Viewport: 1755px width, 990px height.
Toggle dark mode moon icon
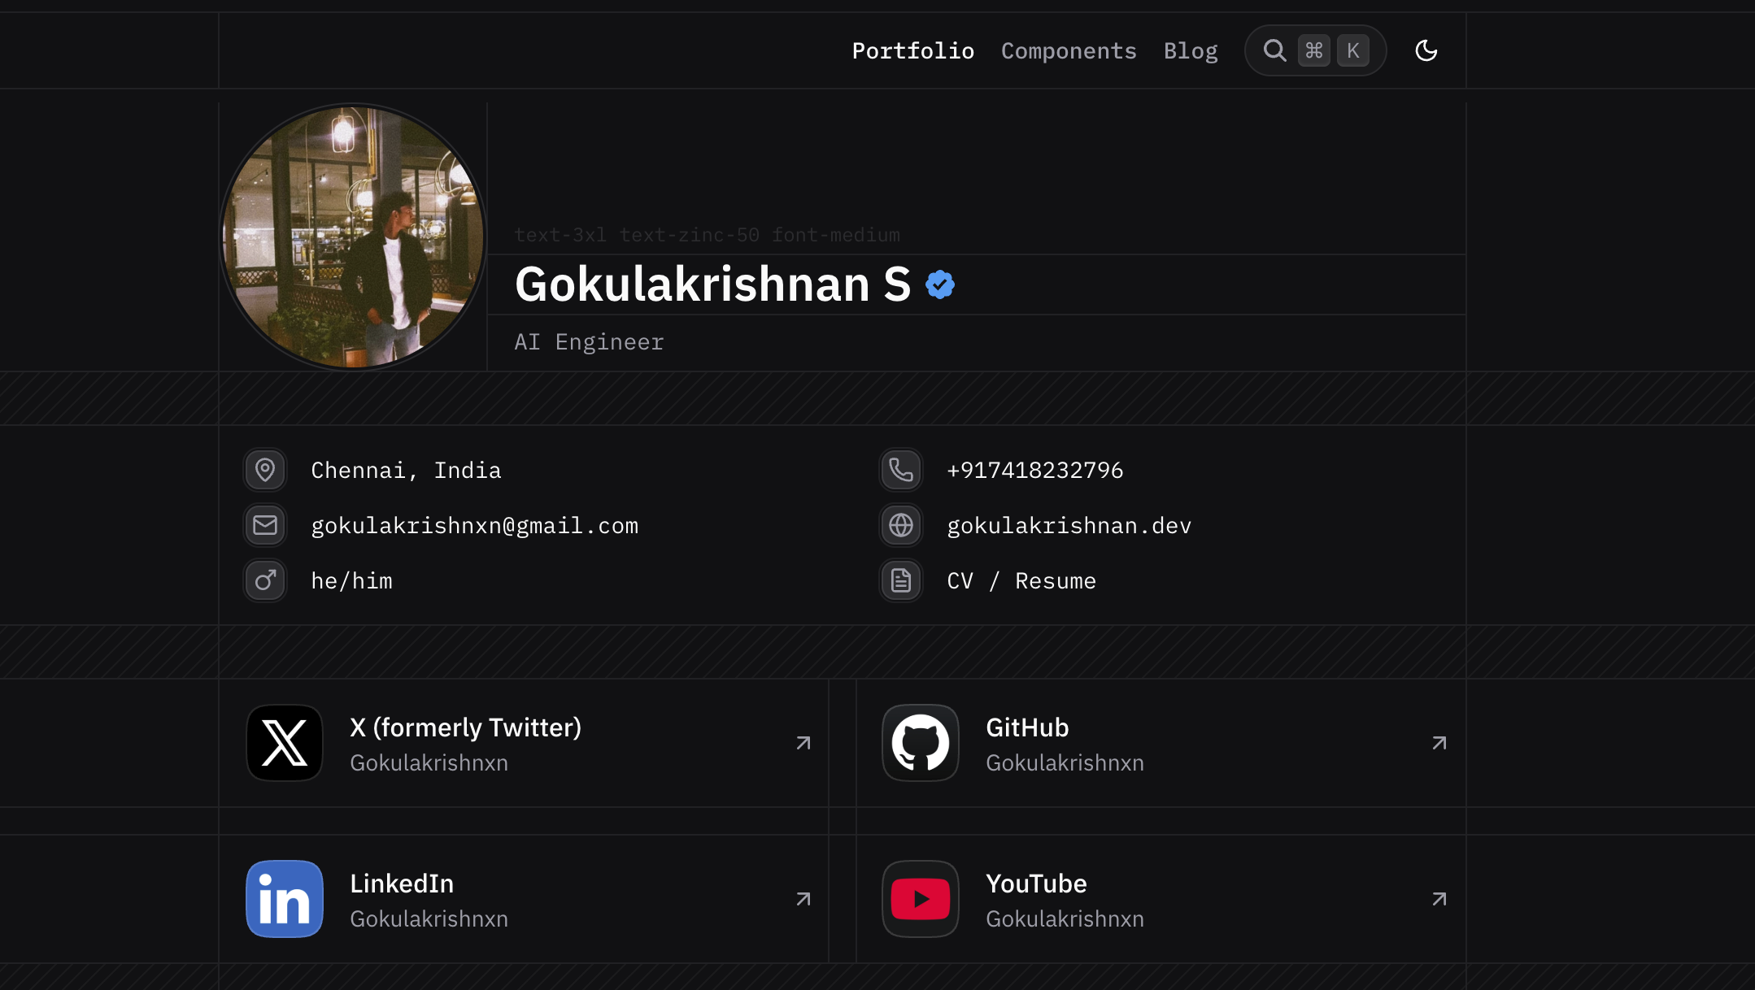pos(1426,50)
